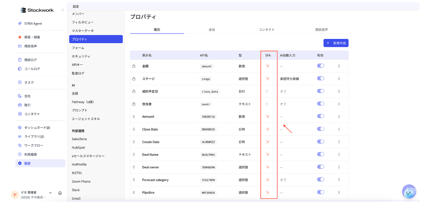The image size is (422, 202).
Task: Open 監査ログ settings page
Action: click(x=78, y=73)
